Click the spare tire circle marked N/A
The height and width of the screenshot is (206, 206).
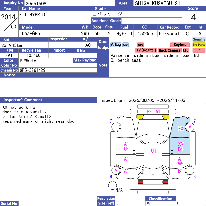pyautogui.click(x=113, y=185)
